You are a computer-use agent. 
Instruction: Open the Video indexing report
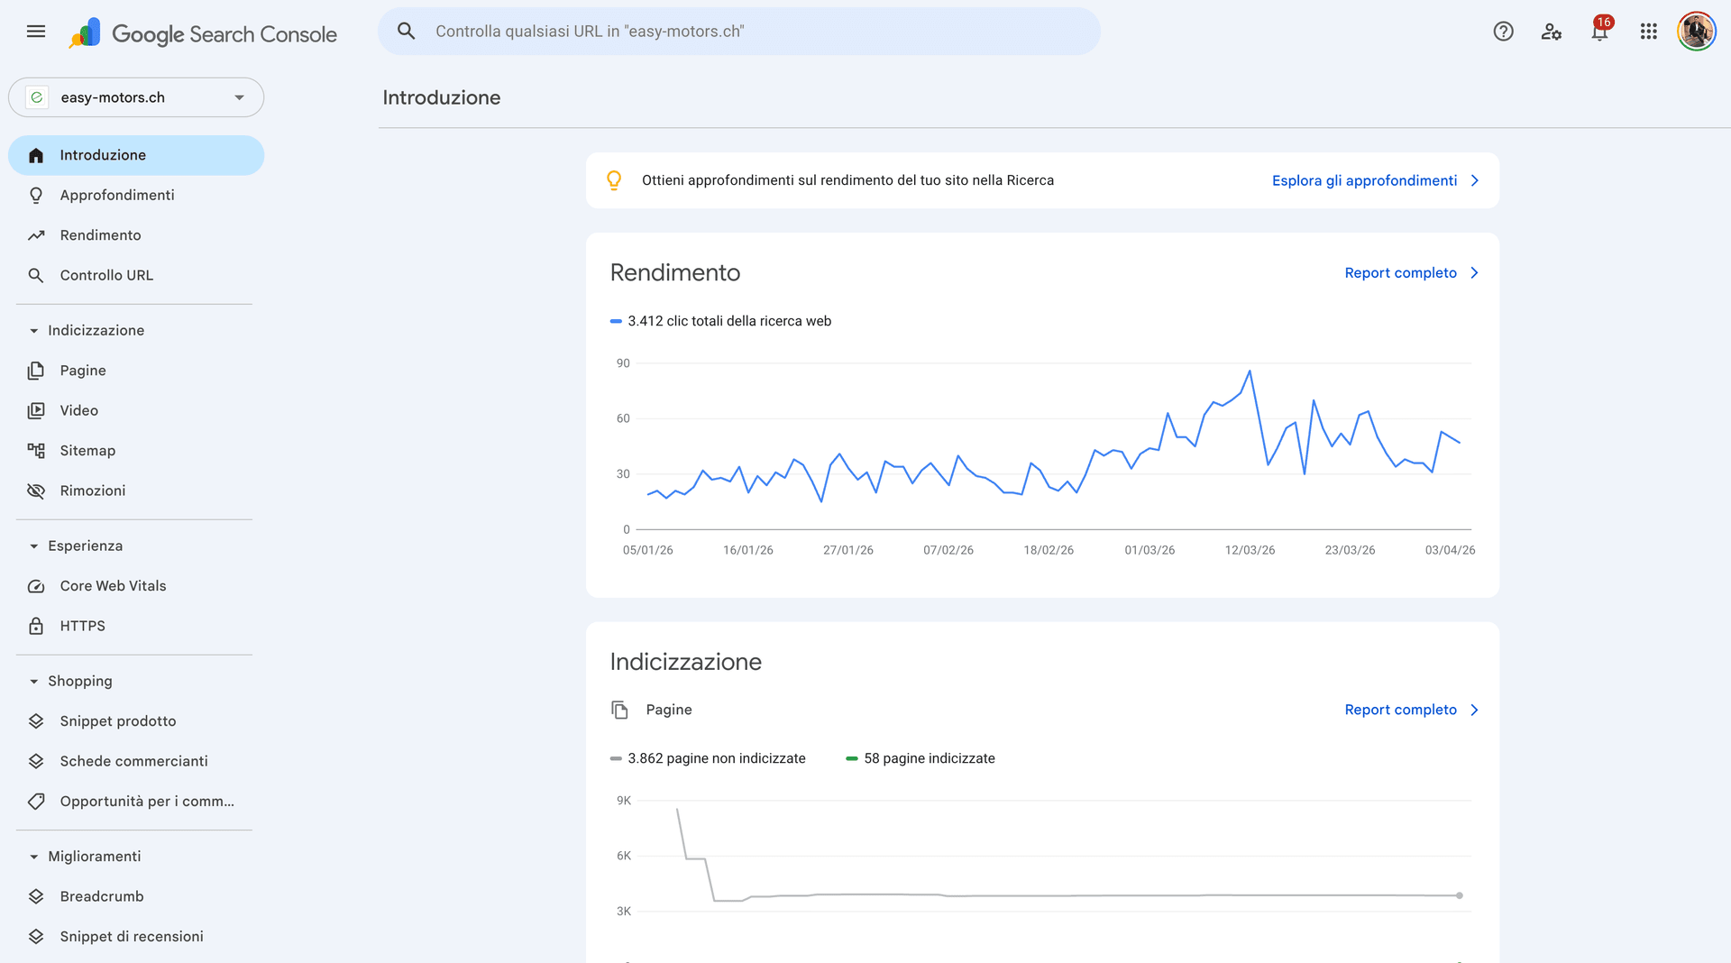point(78,410)
